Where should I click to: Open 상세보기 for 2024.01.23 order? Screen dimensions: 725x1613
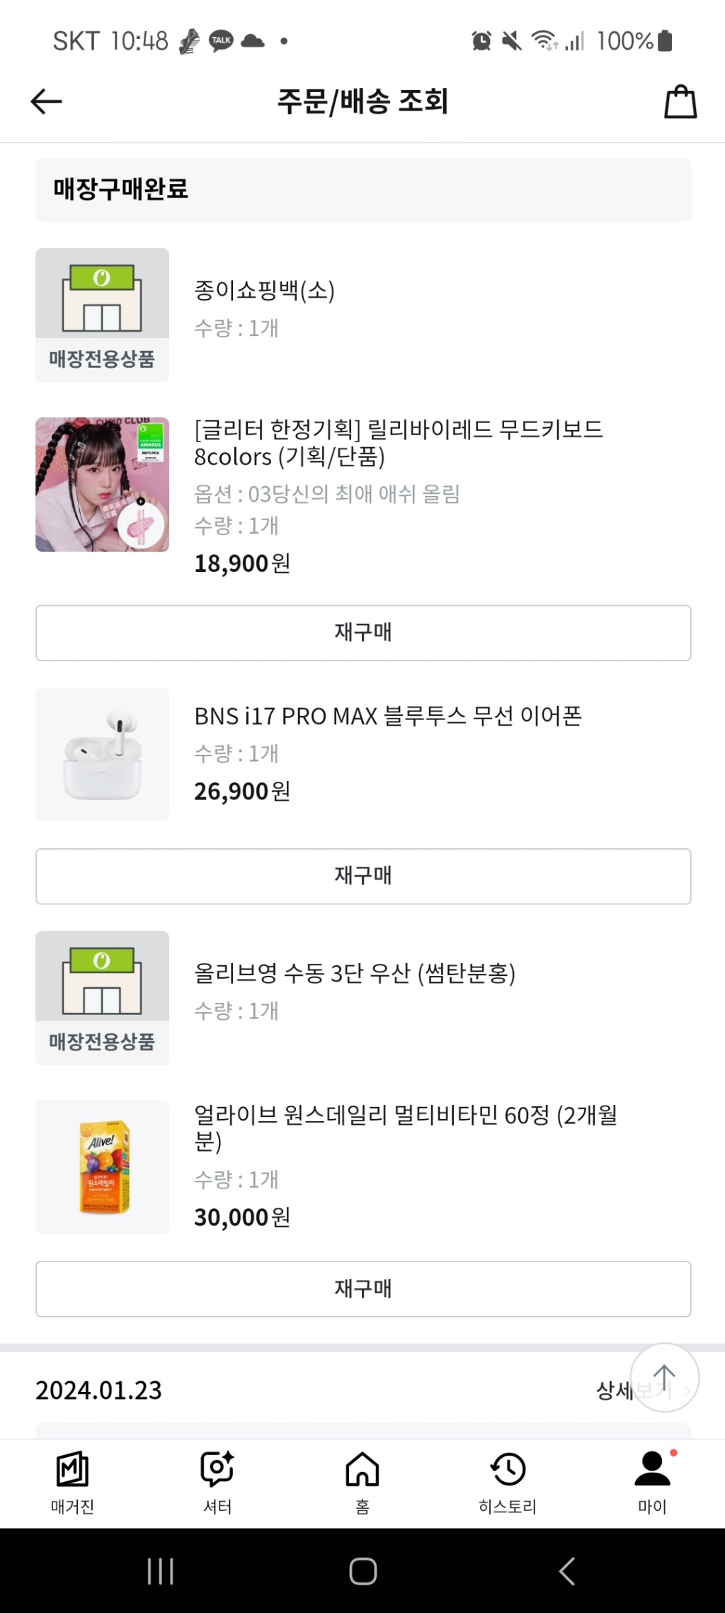[x=613, y=1390]
